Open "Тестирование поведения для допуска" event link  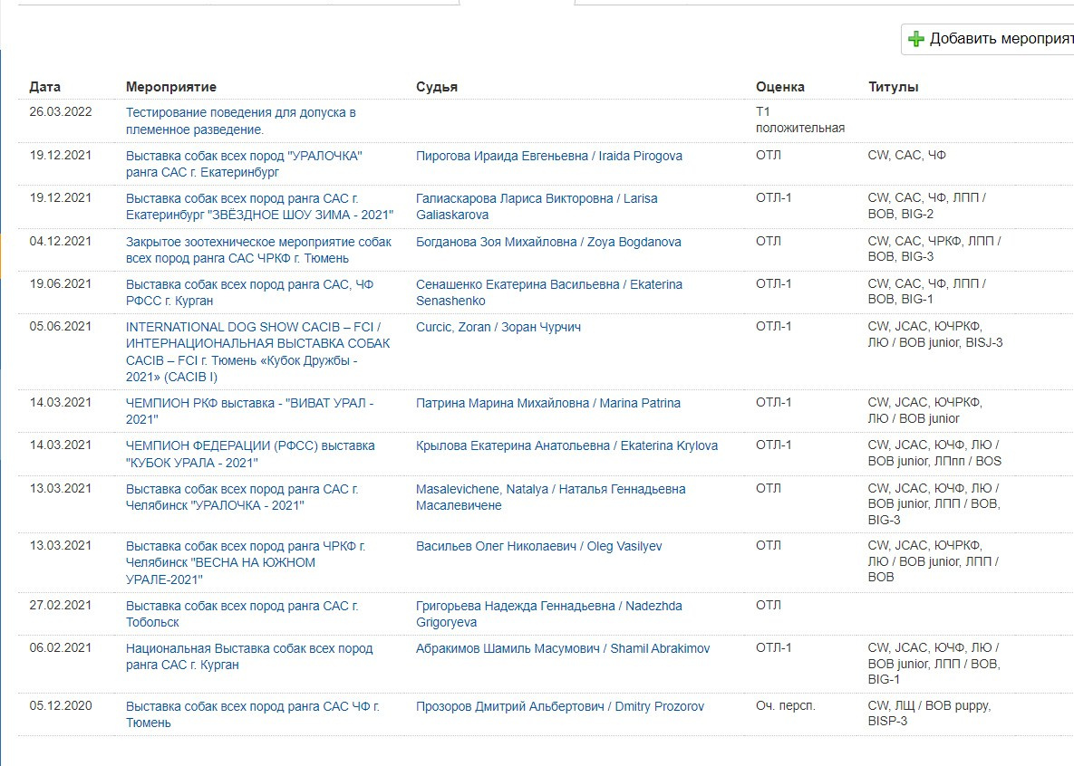click(240, 113)
